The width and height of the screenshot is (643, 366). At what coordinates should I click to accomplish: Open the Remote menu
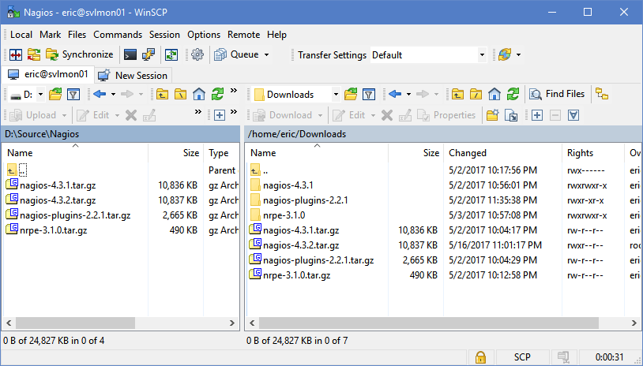pyautogui.click(x=243, y=35)
